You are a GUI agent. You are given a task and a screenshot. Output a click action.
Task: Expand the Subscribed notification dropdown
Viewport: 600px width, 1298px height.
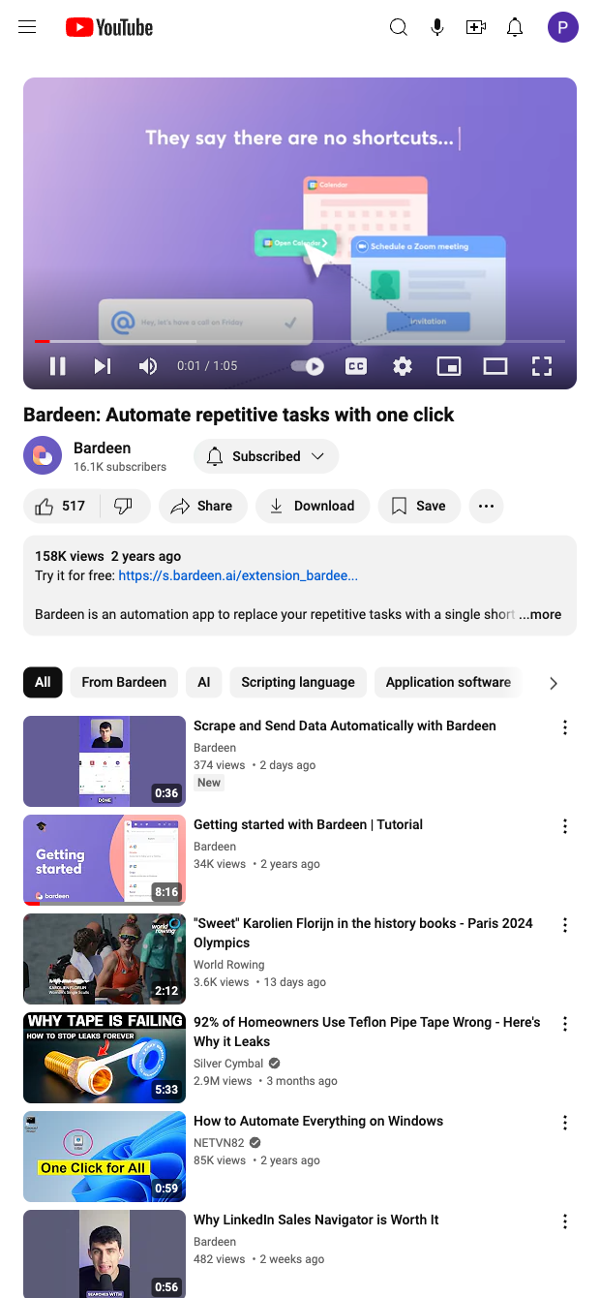(x=266, y=456)
